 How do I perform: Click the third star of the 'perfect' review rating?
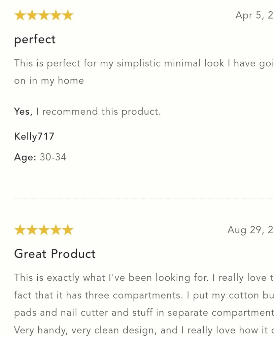(x=44, y=15)
